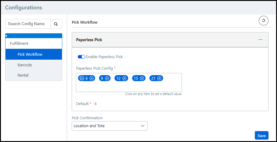Expand the Fulfillment category in the sidebar

click(x=33, y=43)
